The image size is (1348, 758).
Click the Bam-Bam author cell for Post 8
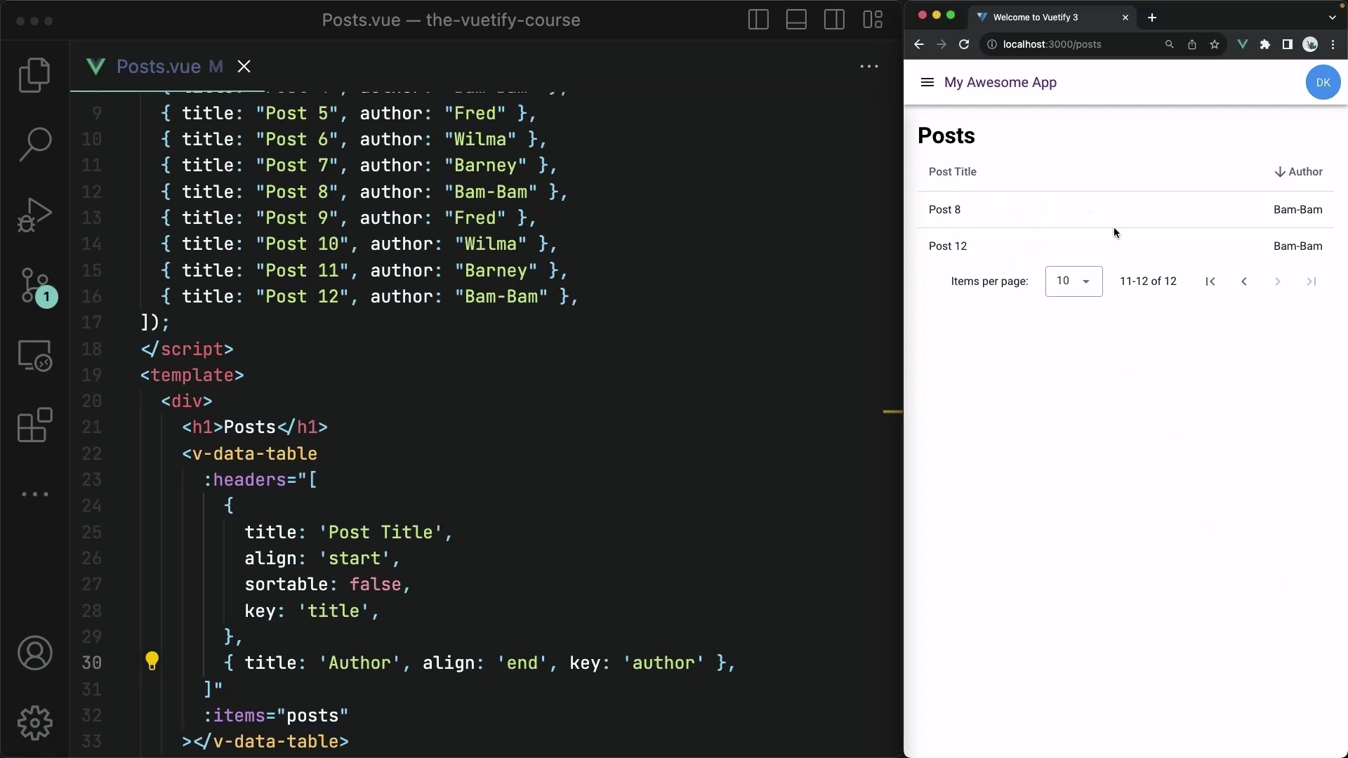pos(1297,210)
